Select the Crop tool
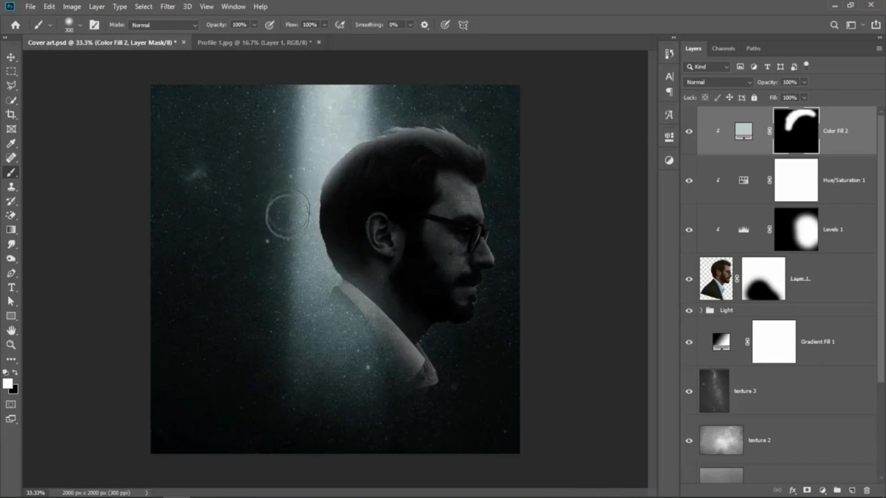Screen dimensions: 886x498 pyautogui.click(x=11, y=114)
